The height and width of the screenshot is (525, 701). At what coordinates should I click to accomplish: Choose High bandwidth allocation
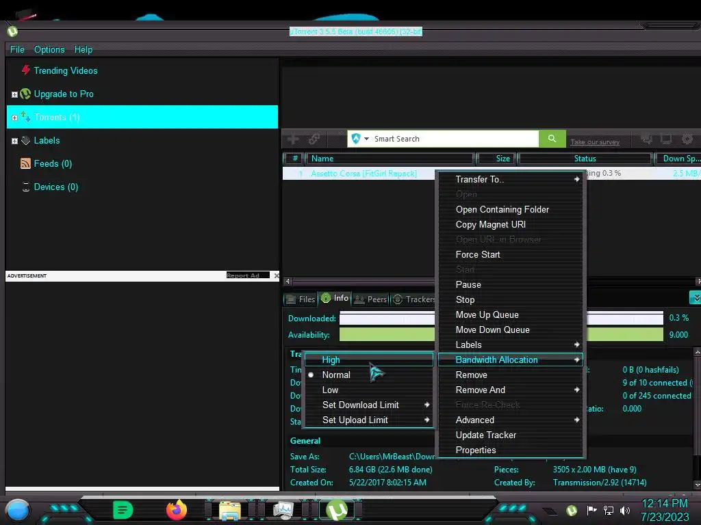pos(369,360)
